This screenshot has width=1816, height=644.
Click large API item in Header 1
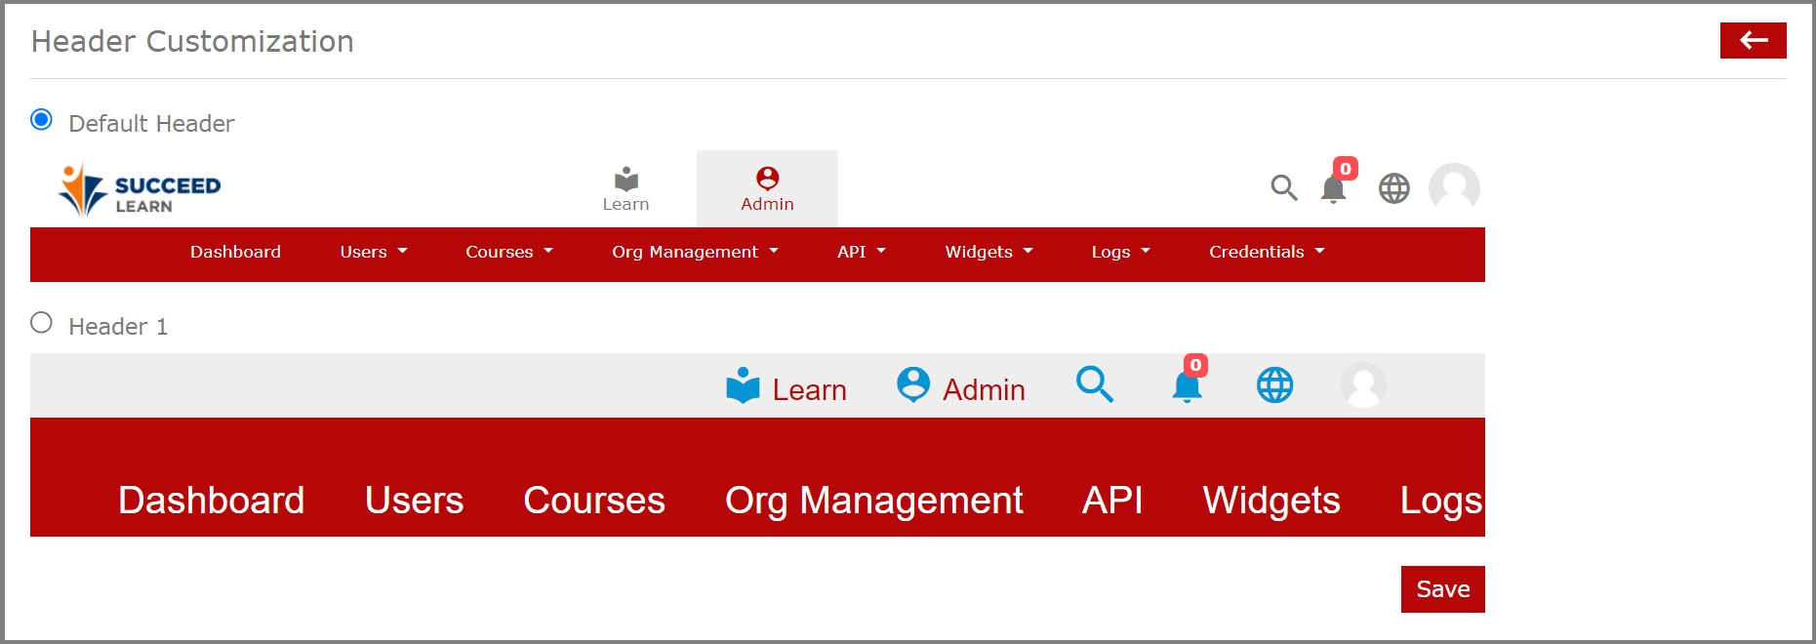(x=1112, y=501)
